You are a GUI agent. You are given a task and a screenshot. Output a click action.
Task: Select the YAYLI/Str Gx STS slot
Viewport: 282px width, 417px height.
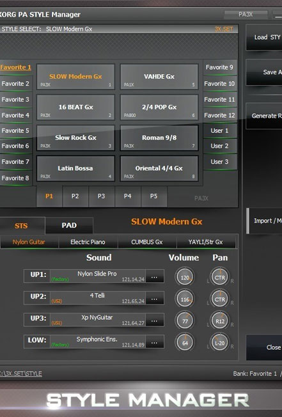(205, 242)
